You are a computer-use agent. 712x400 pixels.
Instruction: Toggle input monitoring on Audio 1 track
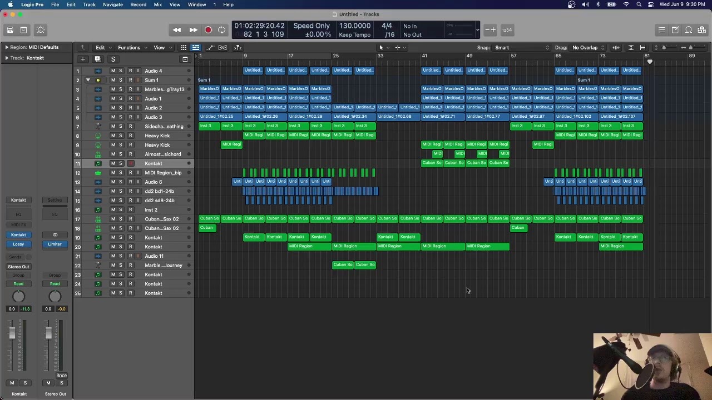138,99
